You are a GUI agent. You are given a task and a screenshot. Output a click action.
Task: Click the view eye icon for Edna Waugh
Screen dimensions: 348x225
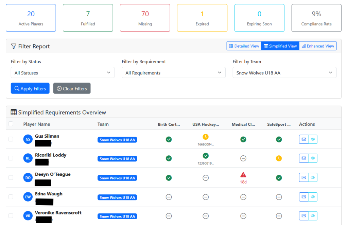tap(313, 197)
